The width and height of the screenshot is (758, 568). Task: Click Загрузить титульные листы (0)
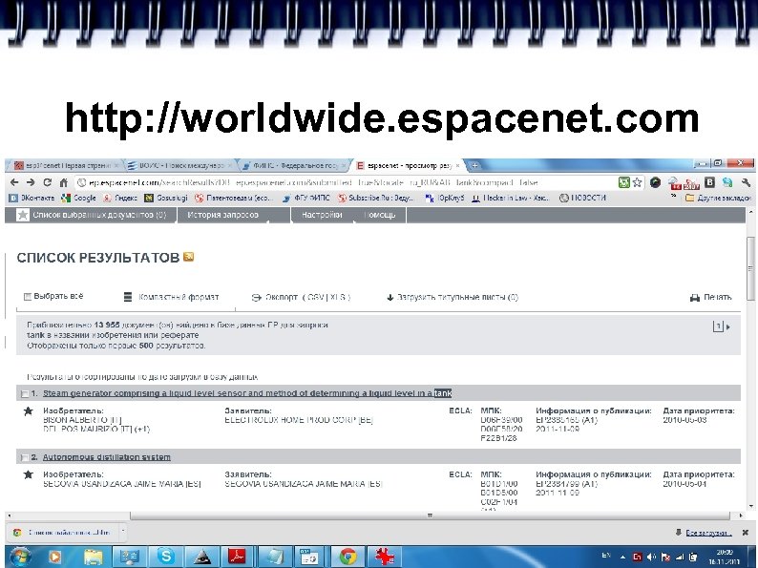[453, 297]
